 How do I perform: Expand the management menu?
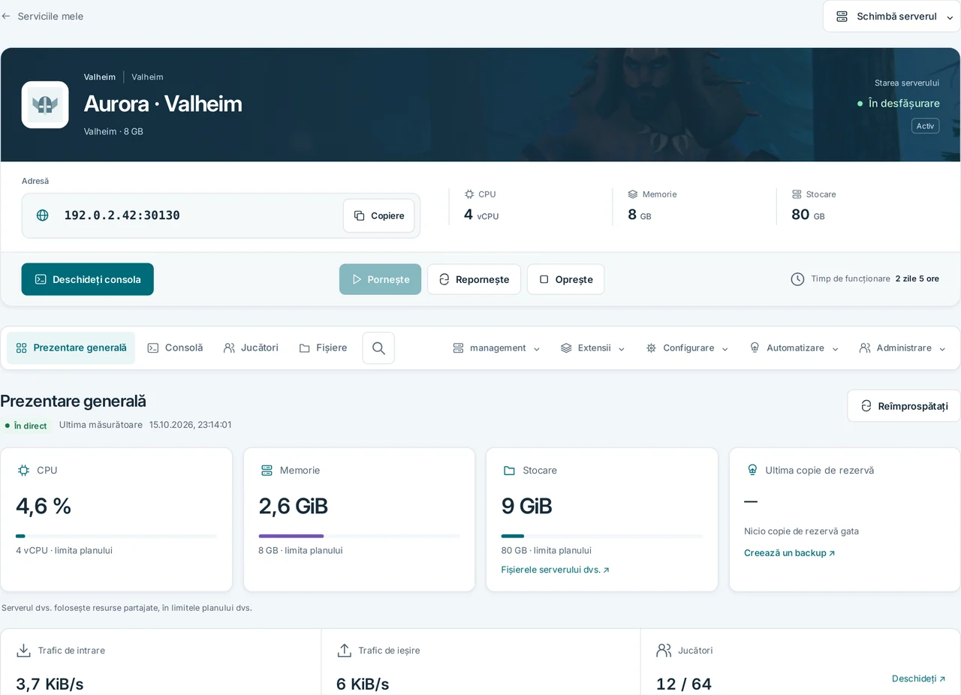click(496, 348)
